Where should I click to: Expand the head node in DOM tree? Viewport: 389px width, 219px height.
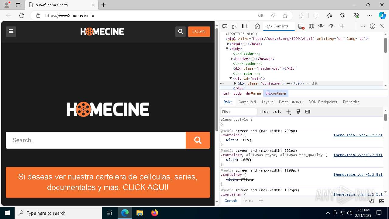tap(228, 44)
